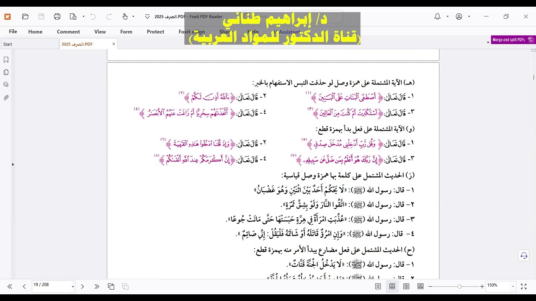
Task: Enter full screen mode
Action: [x=523, y=286]
